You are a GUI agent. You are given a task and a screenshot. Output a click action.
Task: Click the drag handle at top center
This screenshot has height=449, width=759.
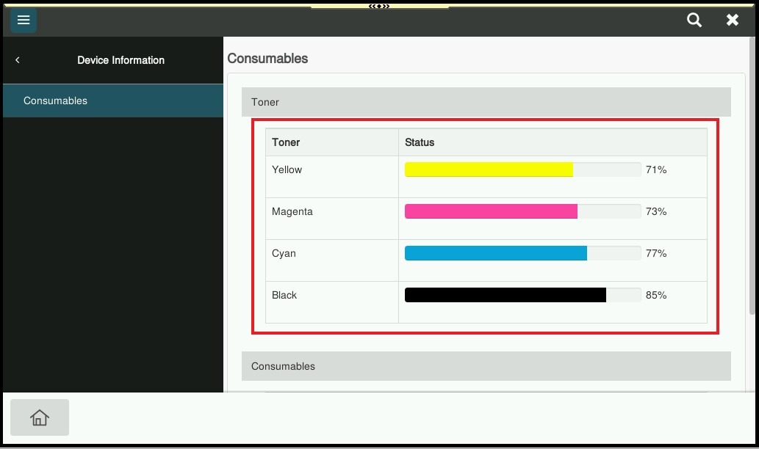[379, 6]
